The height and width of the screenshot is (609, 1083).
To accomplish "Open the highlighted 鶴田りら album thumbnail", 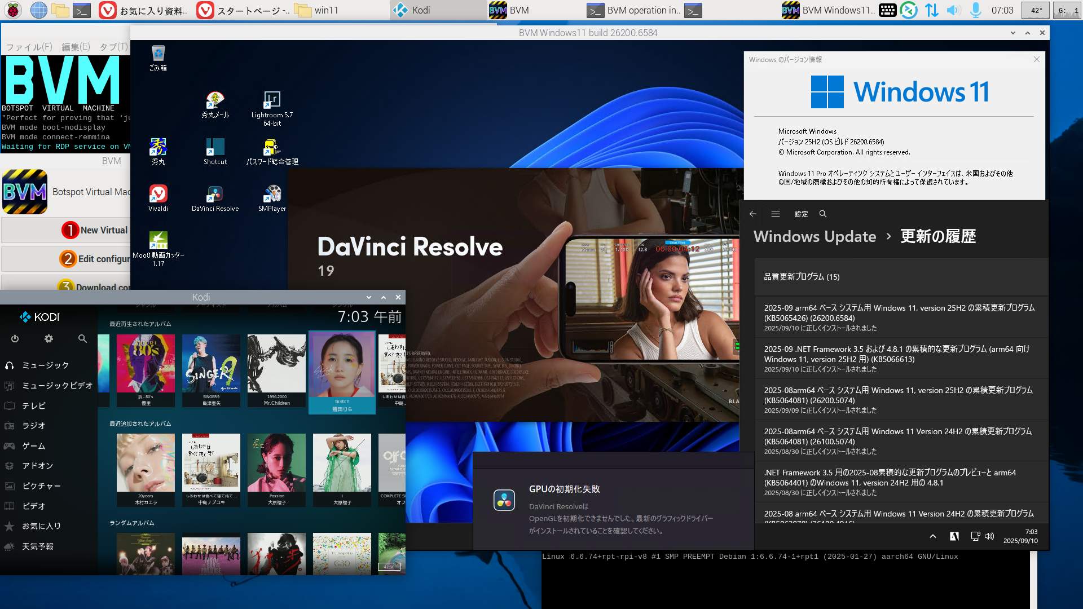I will (342, 372).
